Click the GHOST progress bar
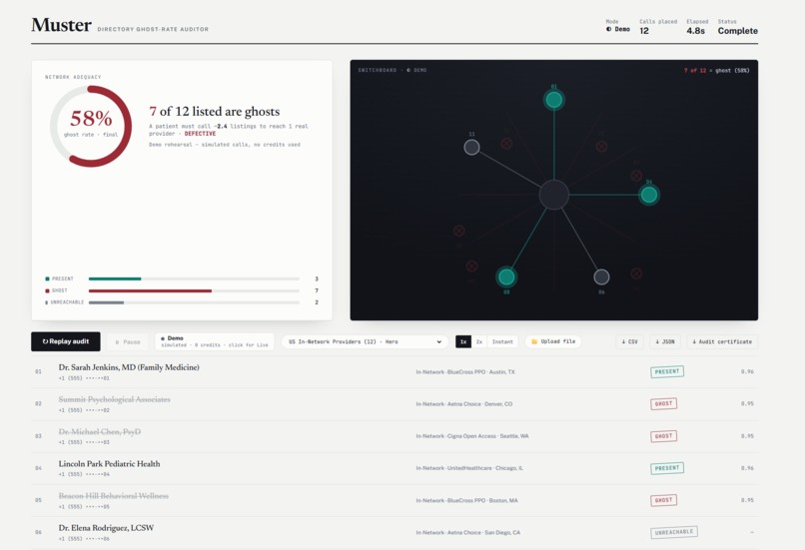The image size is (805, 550). (x=194, y=290)
